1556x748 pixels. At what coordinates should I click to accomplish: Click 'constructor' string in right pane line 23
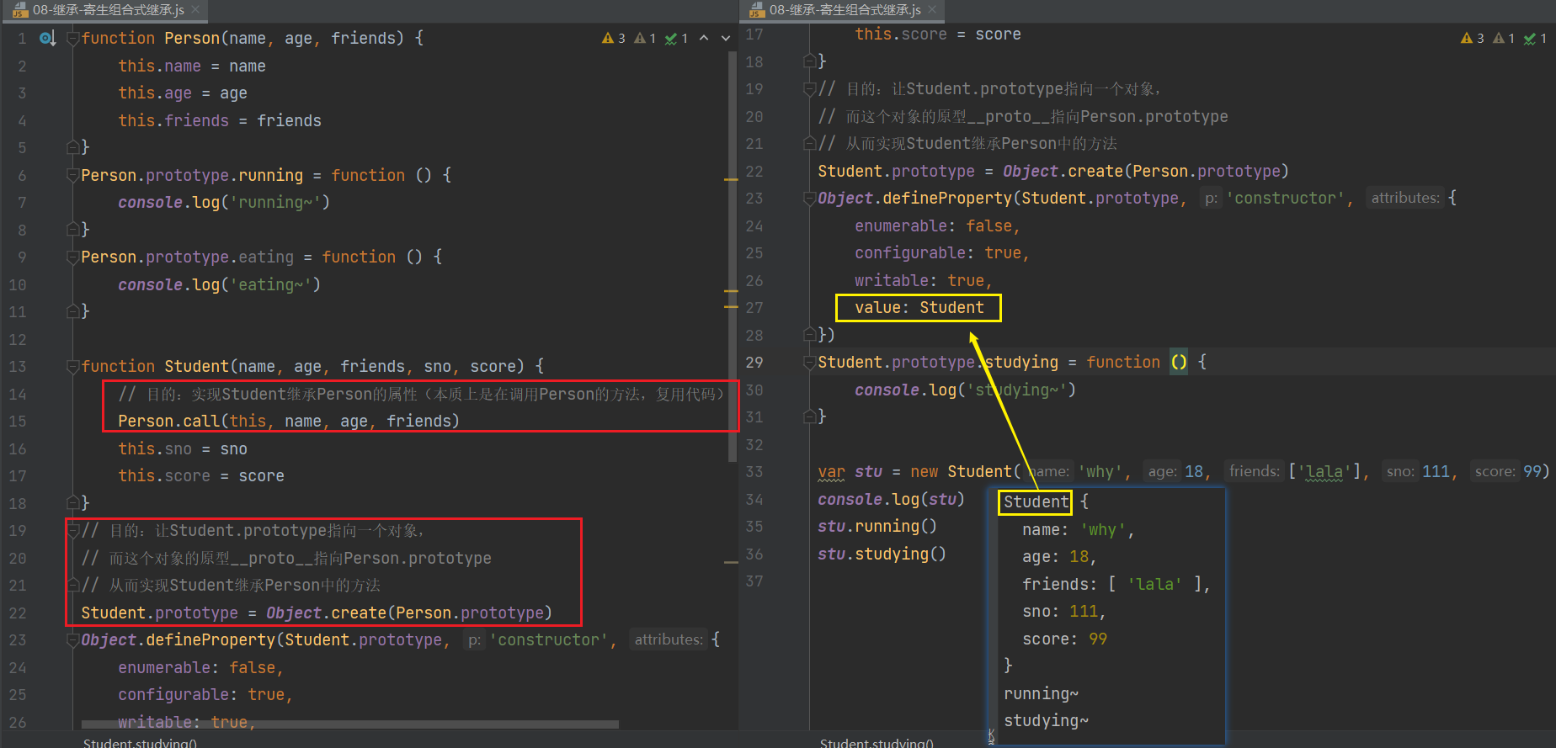pos(1285,198)
